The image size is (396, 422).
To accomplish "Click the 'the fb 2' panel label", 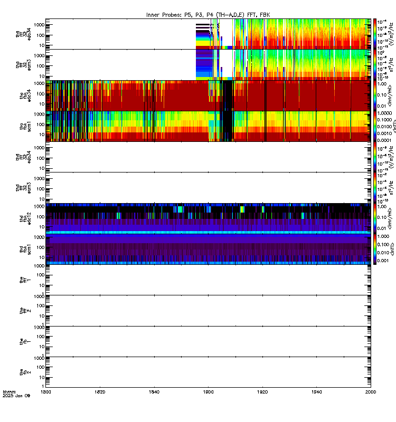I will tap(25, 372).
